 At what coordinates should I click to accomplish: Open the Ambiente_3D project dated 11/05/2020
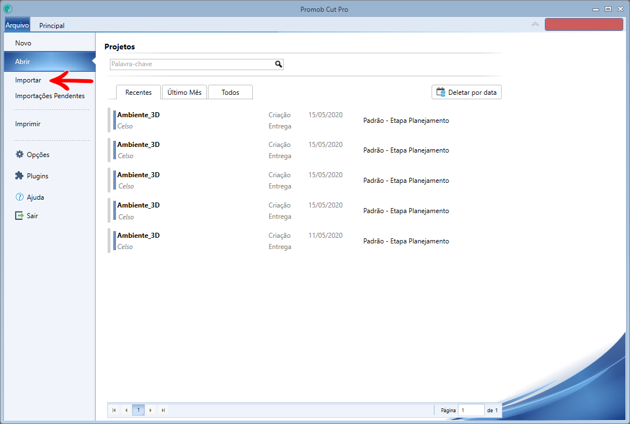pyautogui.click(x=138, y=236)
